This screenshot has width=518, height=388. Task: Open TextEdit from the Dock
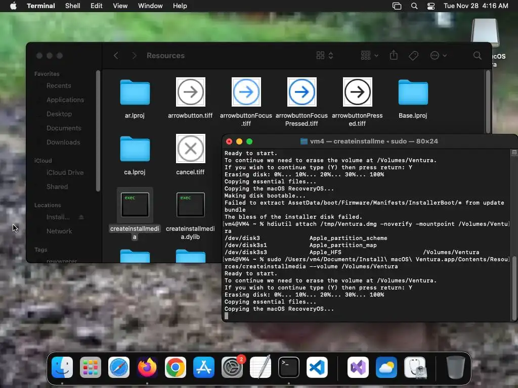(261, 367)
